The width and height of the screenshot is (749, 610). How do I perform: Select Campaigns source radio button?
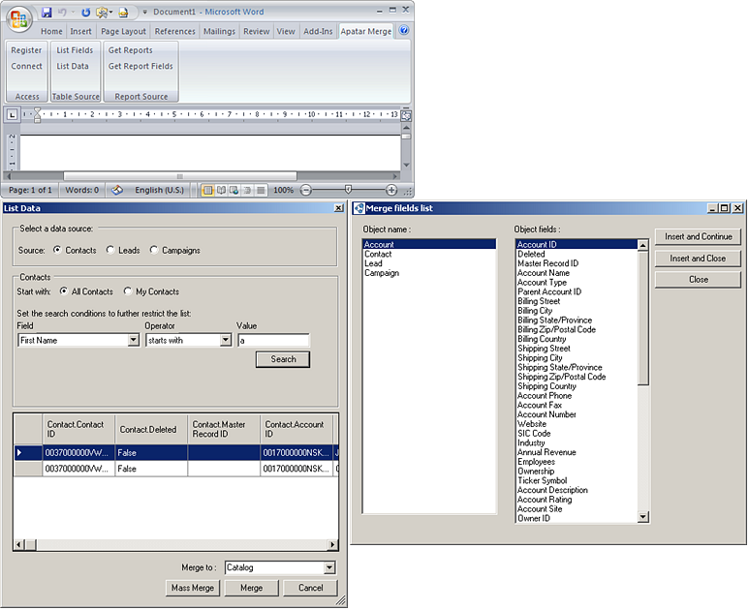click(x=154, y=250)
